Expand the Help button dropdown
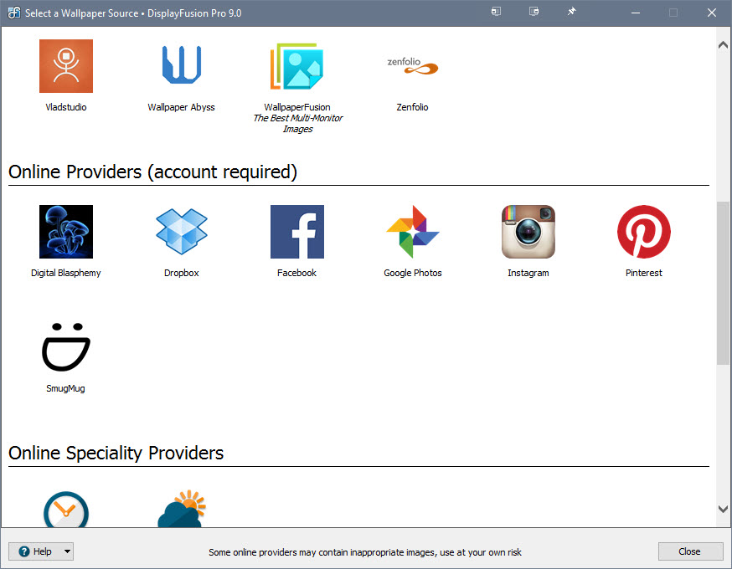Screen dimensions: 732x569 tap(65, 551)
